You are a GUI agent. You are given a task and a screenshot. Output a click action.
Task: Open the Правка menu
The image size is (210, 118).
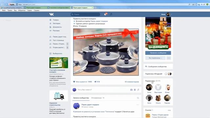click(10, 10)
